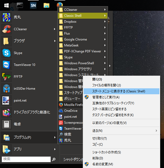164x168 pixels.
Task: Select 切り取り(T) in context menu
Action: point(122,139)
